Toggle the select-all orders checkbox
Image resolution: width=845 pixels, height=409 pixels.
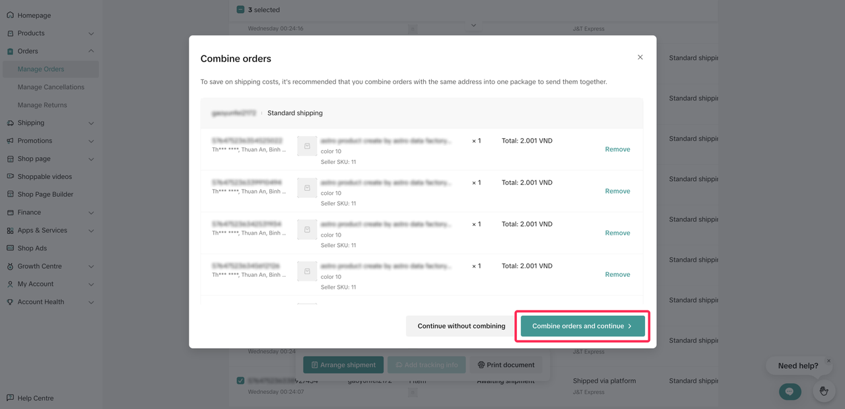click(x=240, y=10)
